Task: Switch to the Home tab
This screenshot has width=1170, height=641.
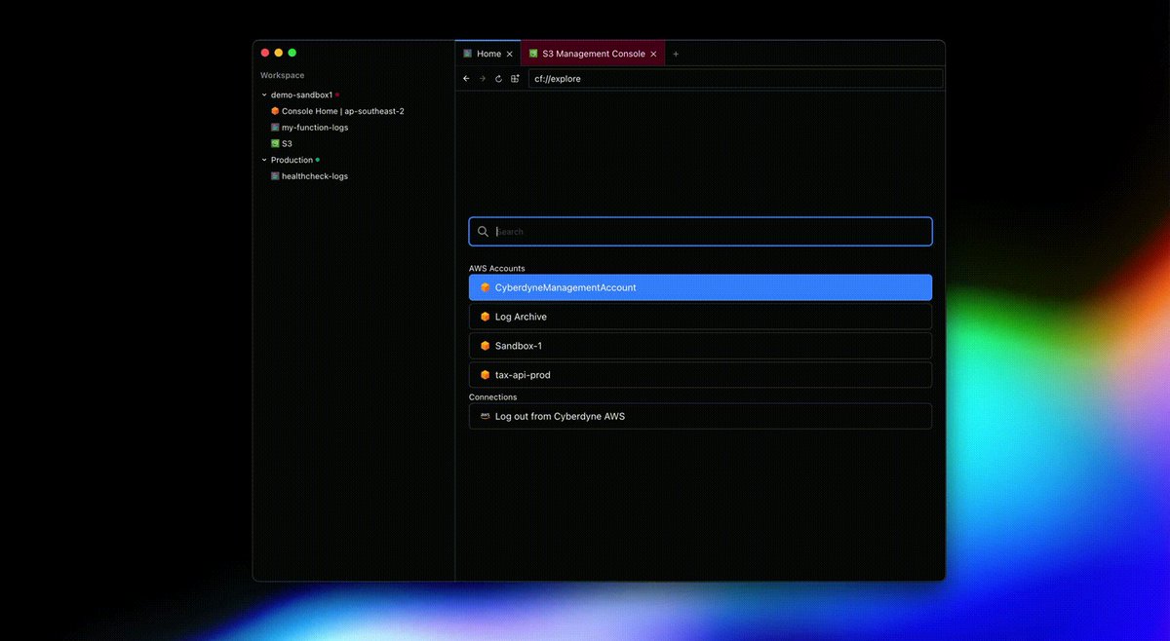Action: click(488, 54)
